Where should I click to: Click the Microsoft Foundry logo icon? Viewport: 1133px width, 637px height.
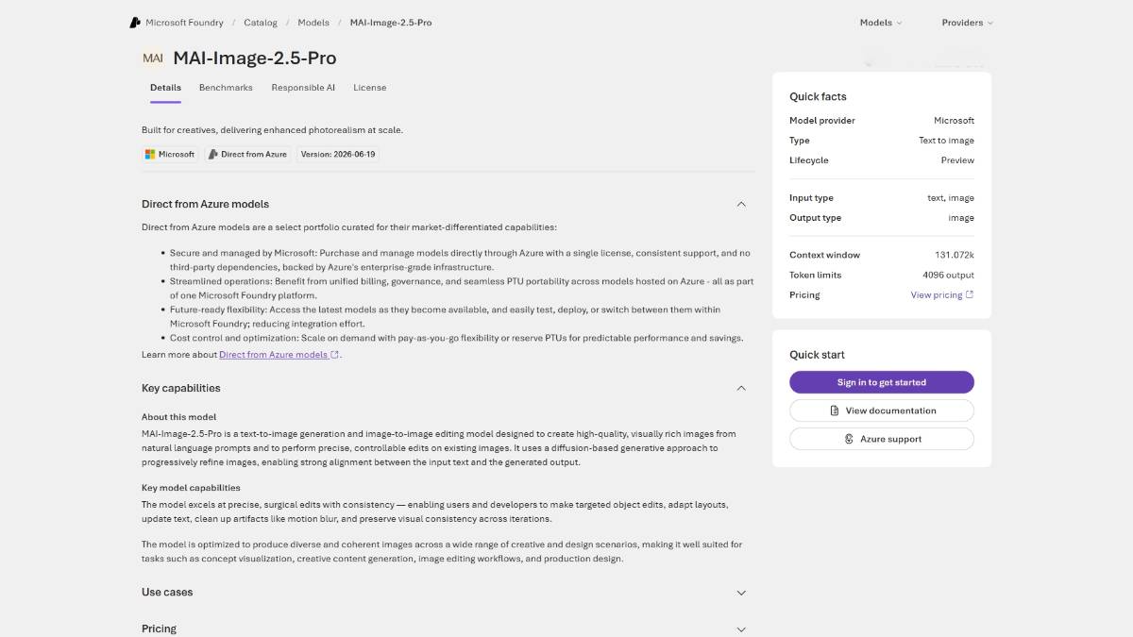point(136,23)
